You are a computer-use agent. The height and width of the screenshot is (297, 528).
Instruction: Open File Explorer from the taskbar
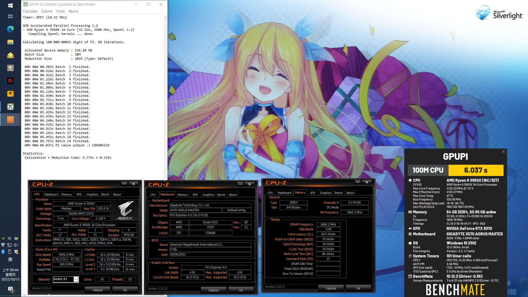10,42
